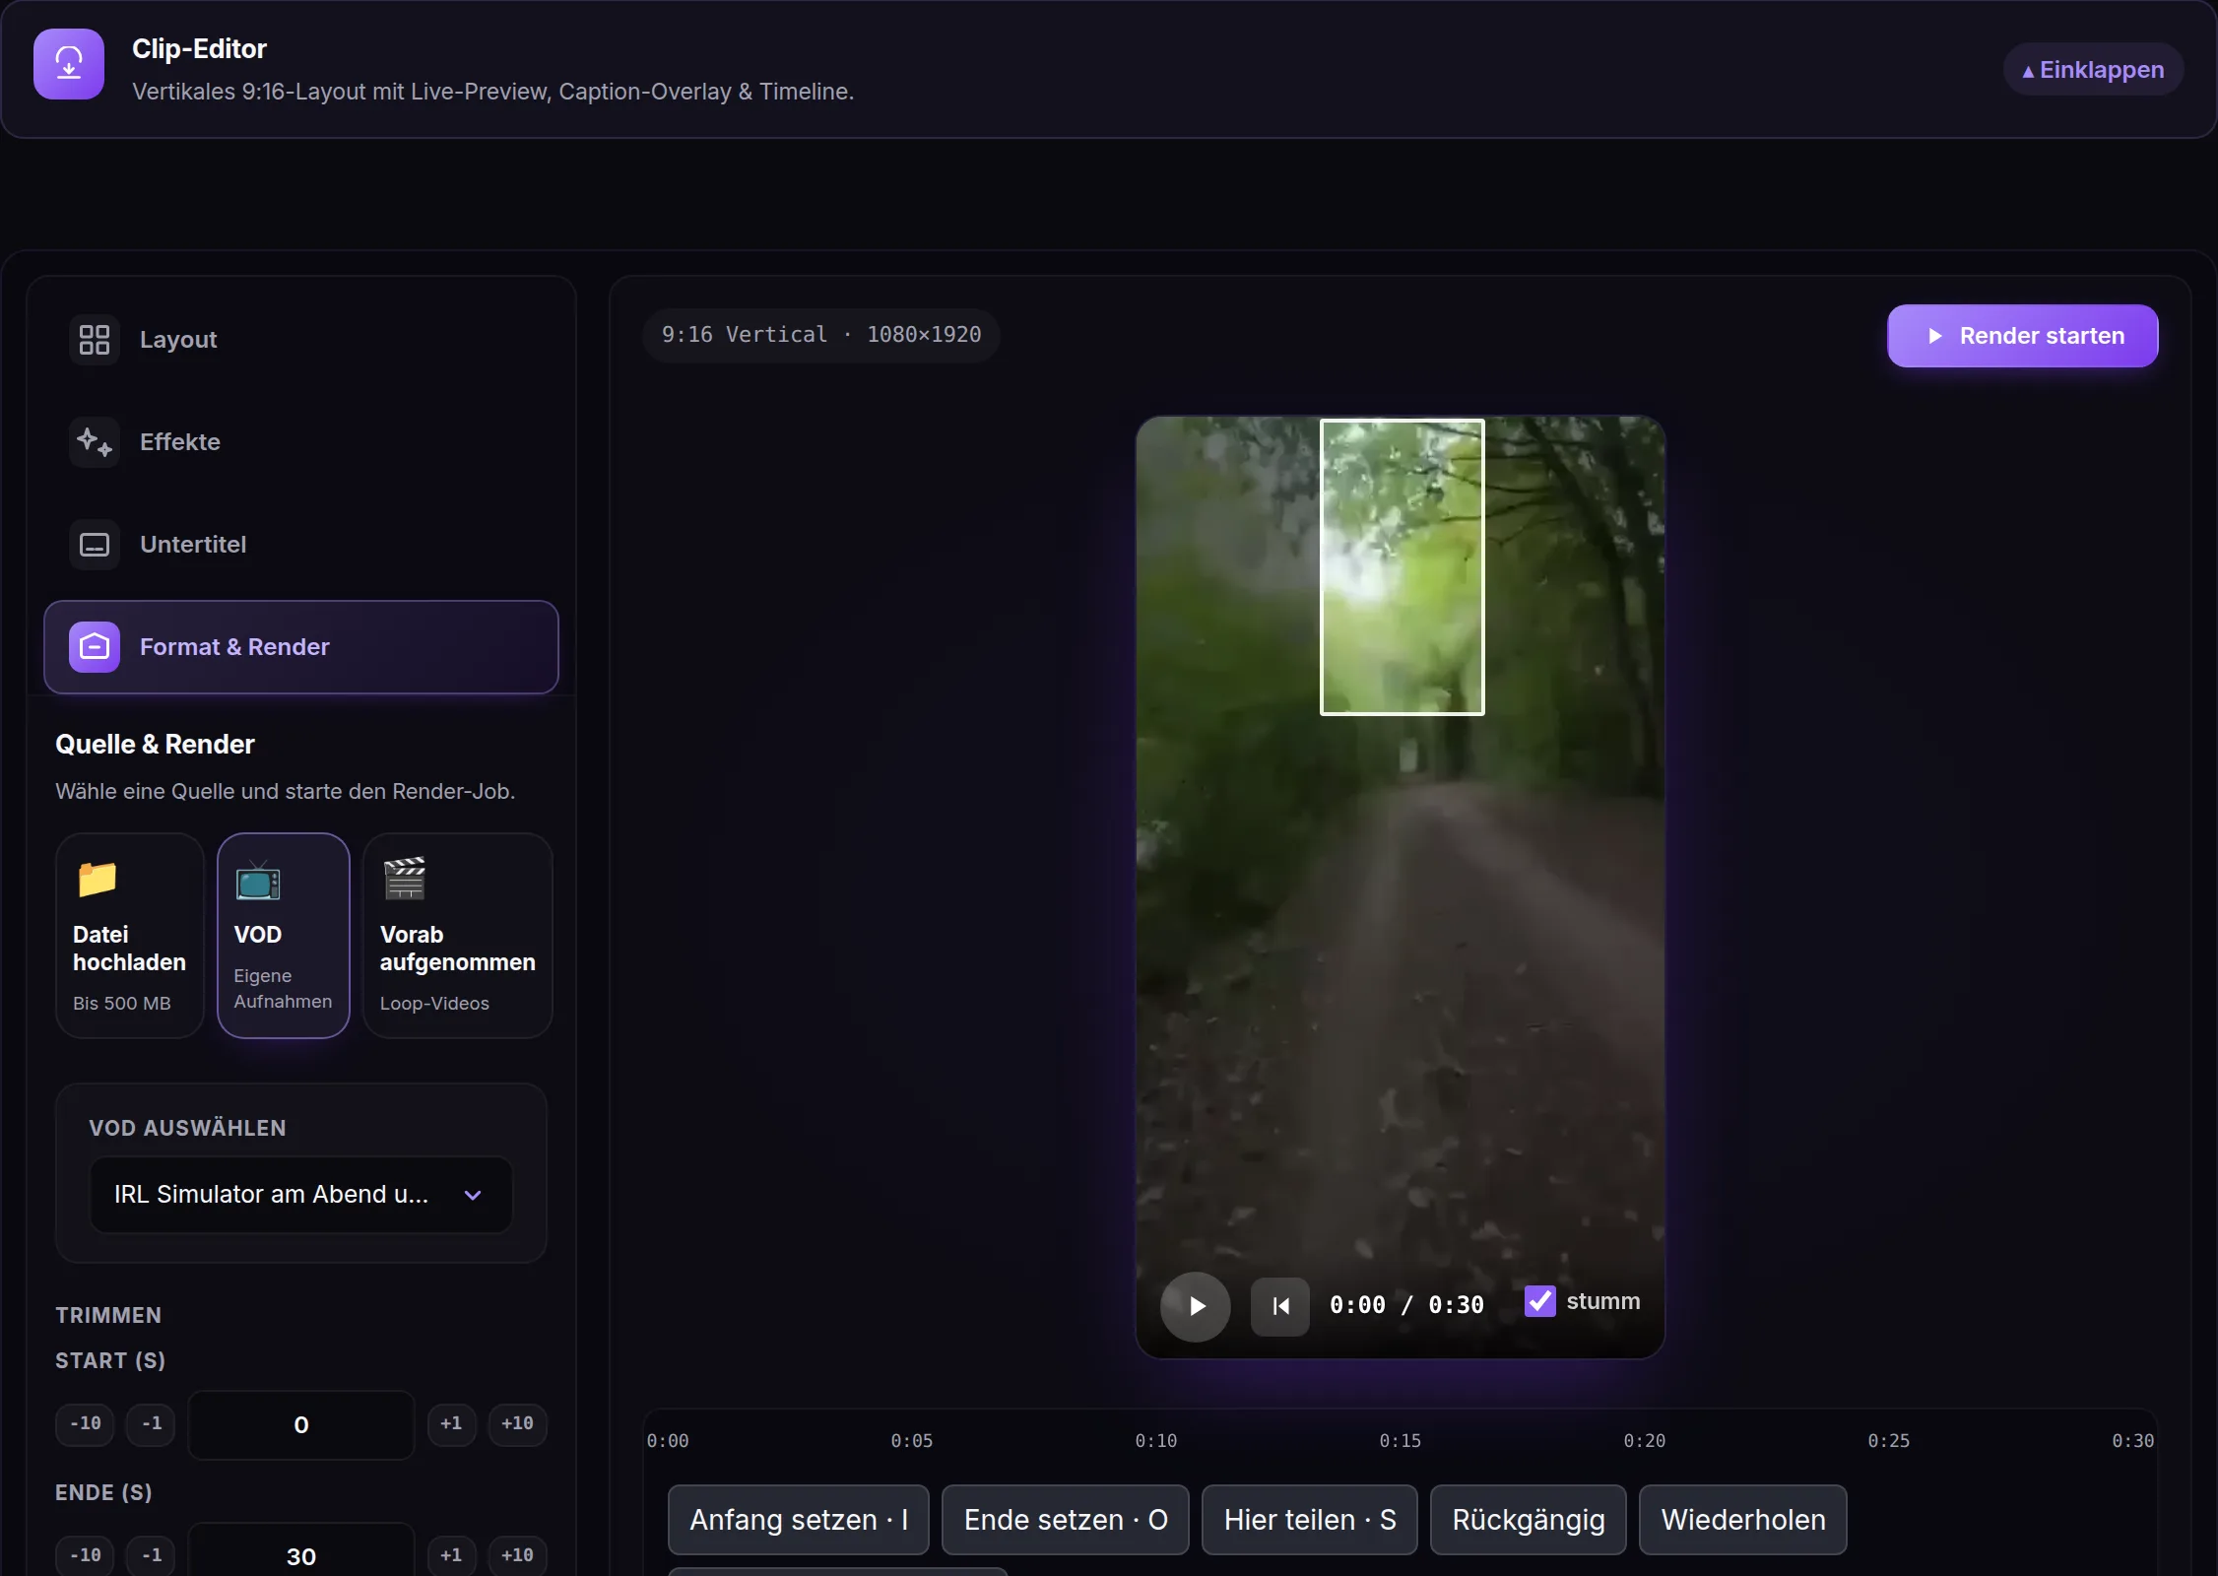This screenshot has height=1576, width=2218.
Task: Undo with the Rückgängig button
Action: [1529, 1520]
